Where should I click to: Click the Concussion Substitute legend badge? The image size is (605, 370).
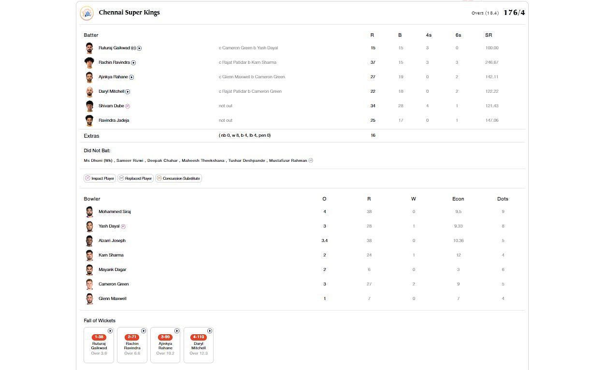[x=178, y=178]
